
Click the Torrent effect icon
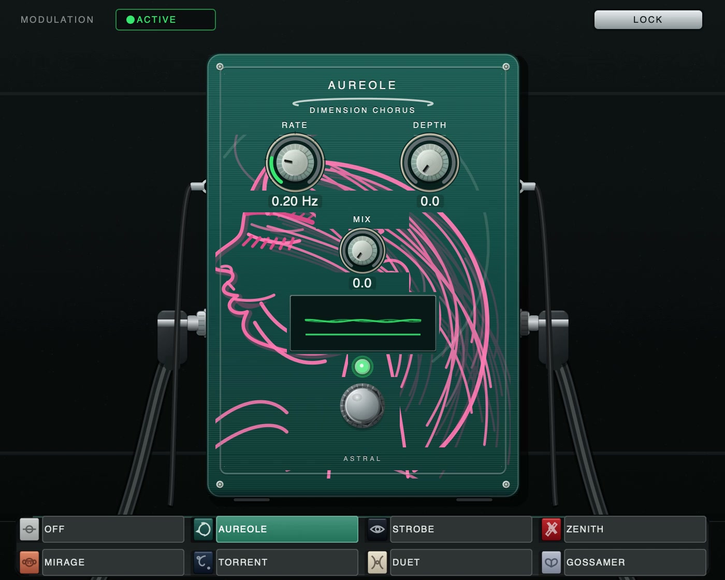pyautogui.click(x=204, y=562)
